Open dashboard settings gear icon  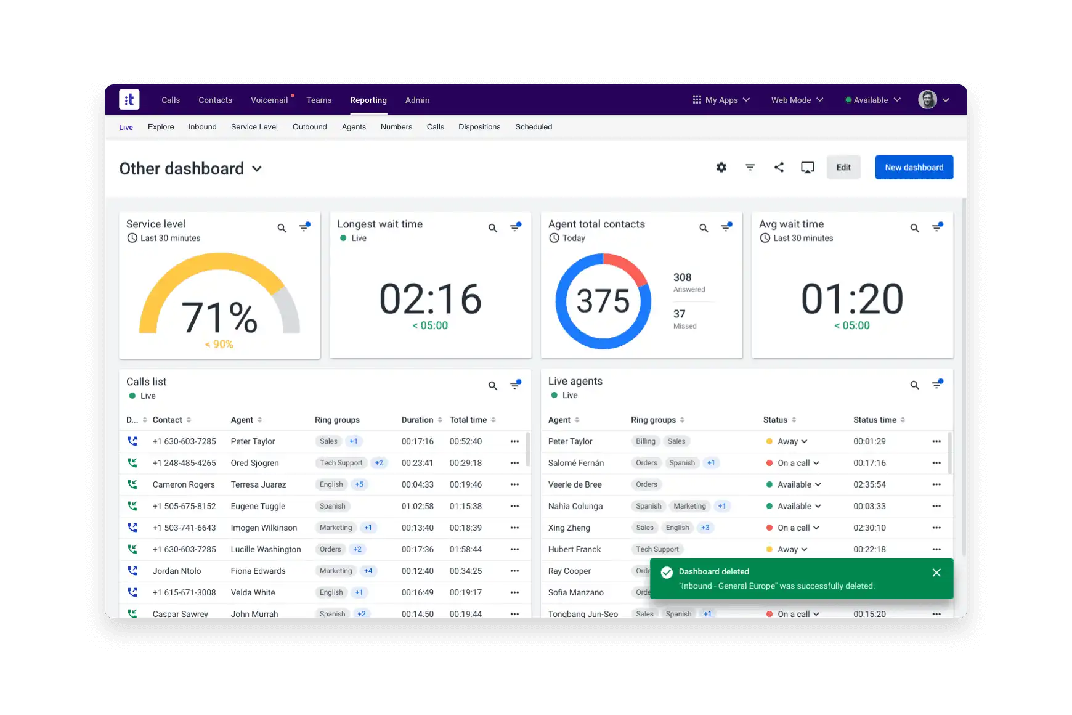coord(721,168)
